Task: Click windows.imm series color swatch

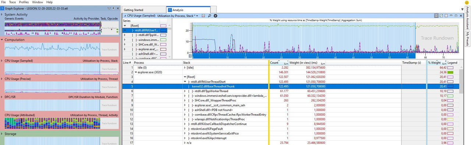Action: coord(163,40)
